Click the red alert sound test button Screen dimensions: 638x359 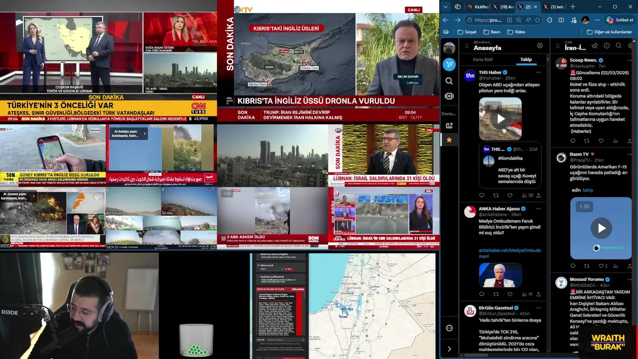coord(289,269)
